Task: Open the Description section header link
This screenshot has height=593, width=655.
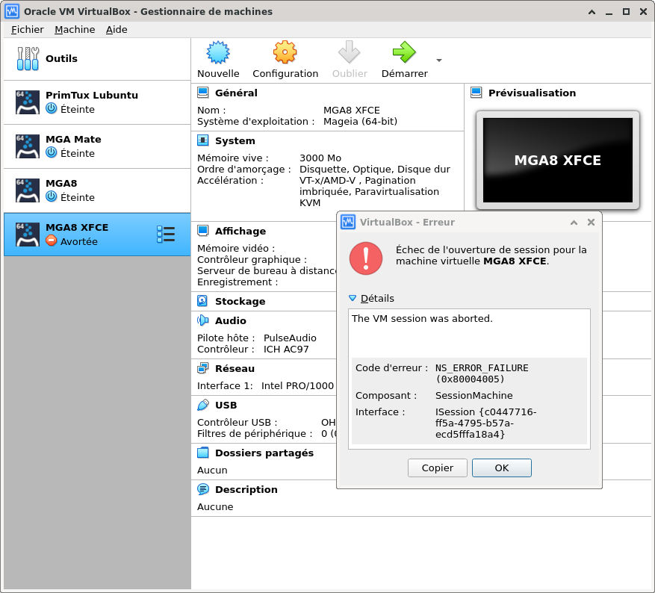Action: 246,489
